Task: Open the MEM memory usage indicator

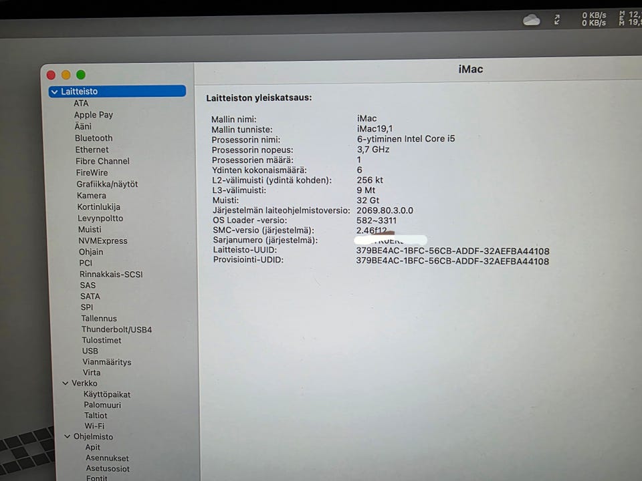Action: pos(630,19)
